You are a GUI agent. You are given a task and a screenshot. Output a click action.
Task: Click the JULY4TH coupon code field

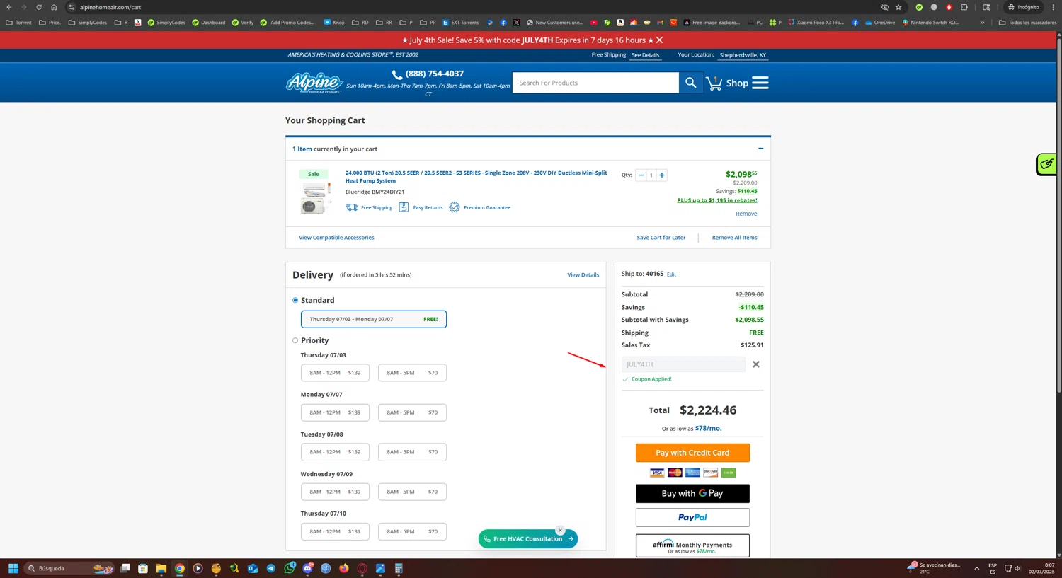click(x=683, y=364)
